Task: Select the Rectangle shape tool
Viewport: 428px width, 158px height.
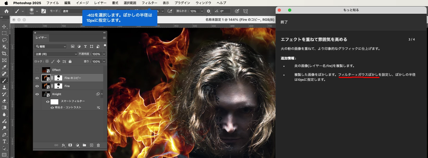Action: [x=4, y=155]
